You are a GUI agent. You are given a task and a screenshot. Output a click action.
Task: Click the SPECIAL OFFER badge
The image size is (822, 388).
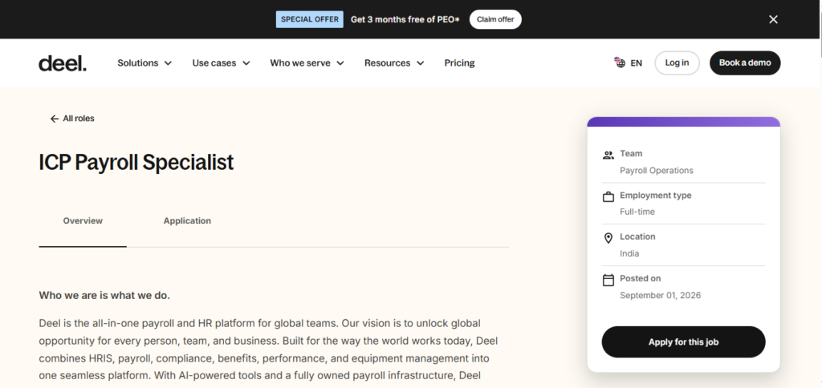[310, 19]
